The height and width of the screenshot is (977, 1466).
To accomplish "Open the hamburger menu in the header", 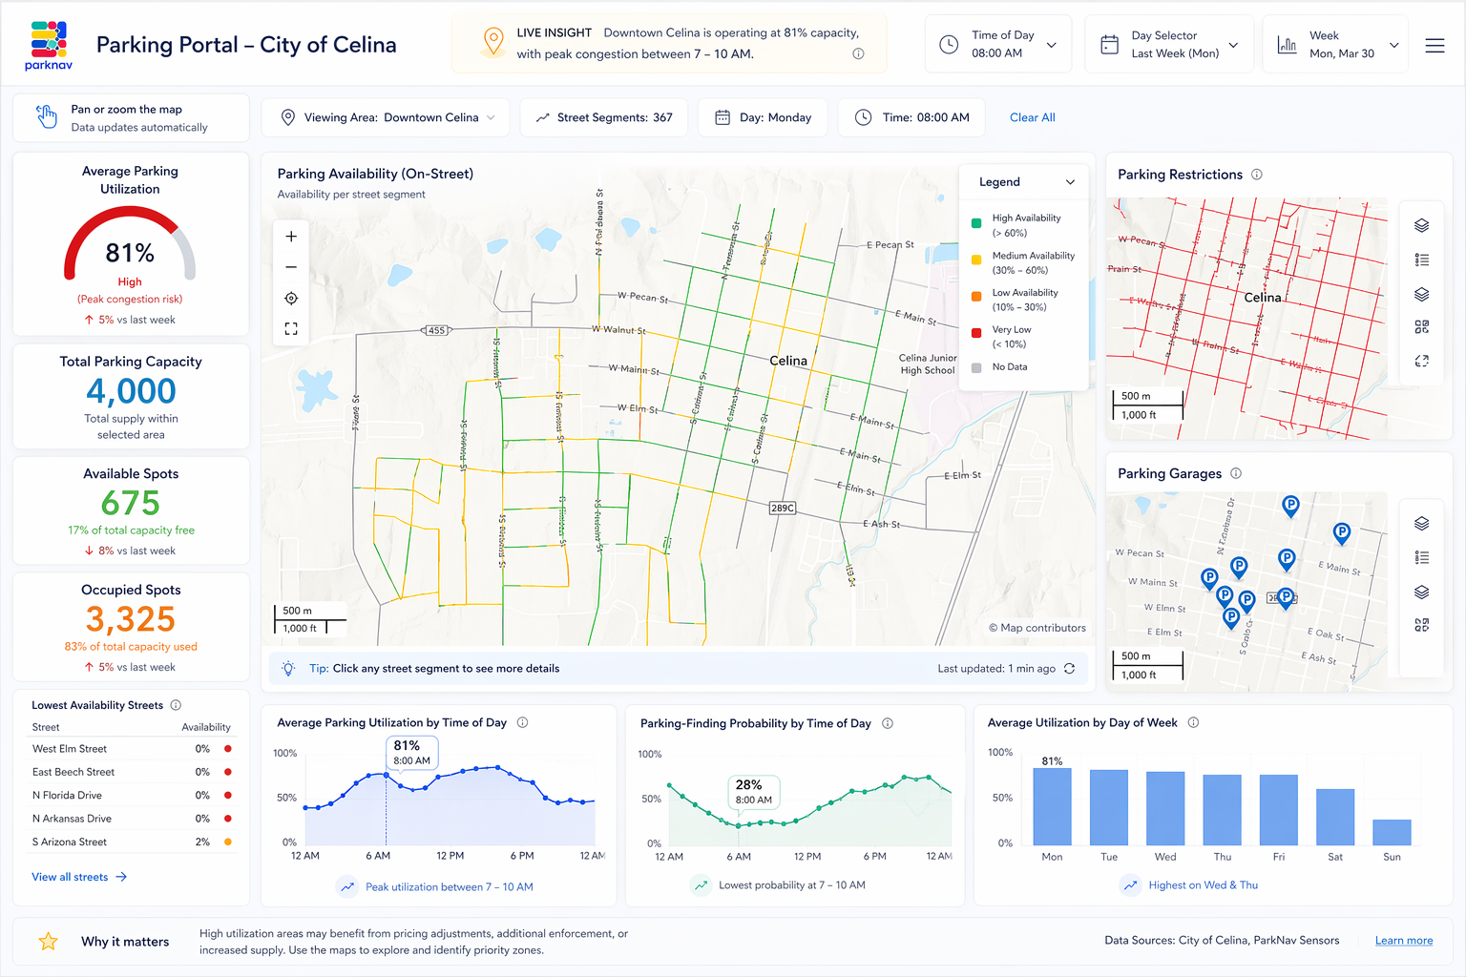I will [1435, 45].
